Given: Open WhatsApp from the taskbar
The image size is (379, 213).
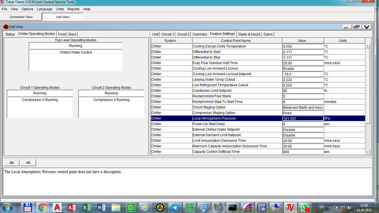Looking at the screenshot, I should point(305,207).
